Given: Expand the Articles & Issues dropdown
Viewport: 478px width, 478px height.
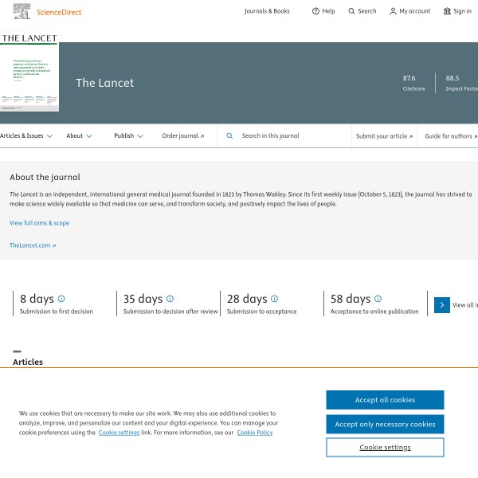Looking at the screenshot, I should coord(26,136).
